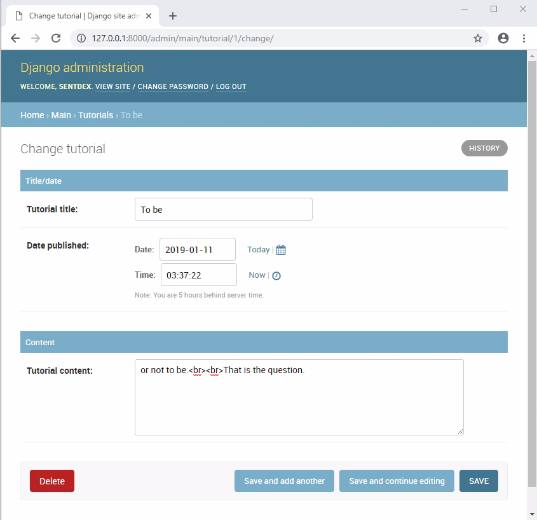The height and width of the screenshot is (520, 537).
Task: Choose Save and add another
Action: pos(284,481)
